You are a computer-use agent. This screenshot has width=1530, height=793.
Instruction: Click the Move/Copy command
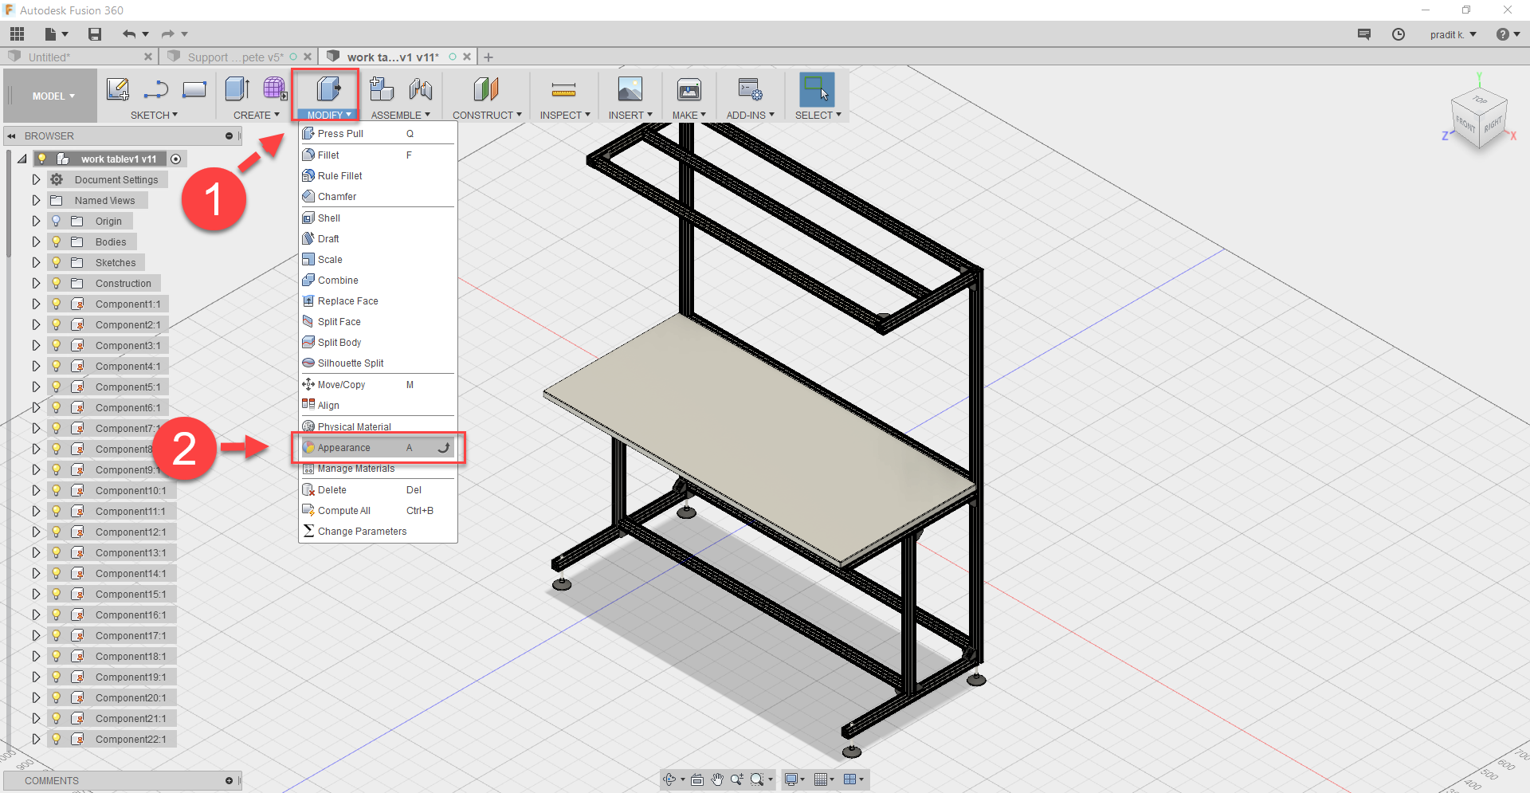(x=340, y=384)
